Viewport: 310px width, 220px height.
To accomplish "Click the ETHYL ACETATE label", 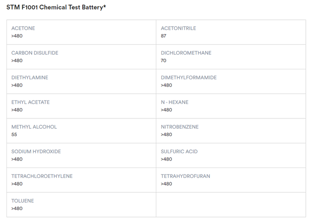I will pyautogui.click(x=31, y=102).
